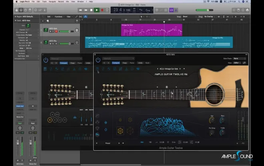
Task: Open the Loop Browser icon
Action: click(x=243, y=10)
